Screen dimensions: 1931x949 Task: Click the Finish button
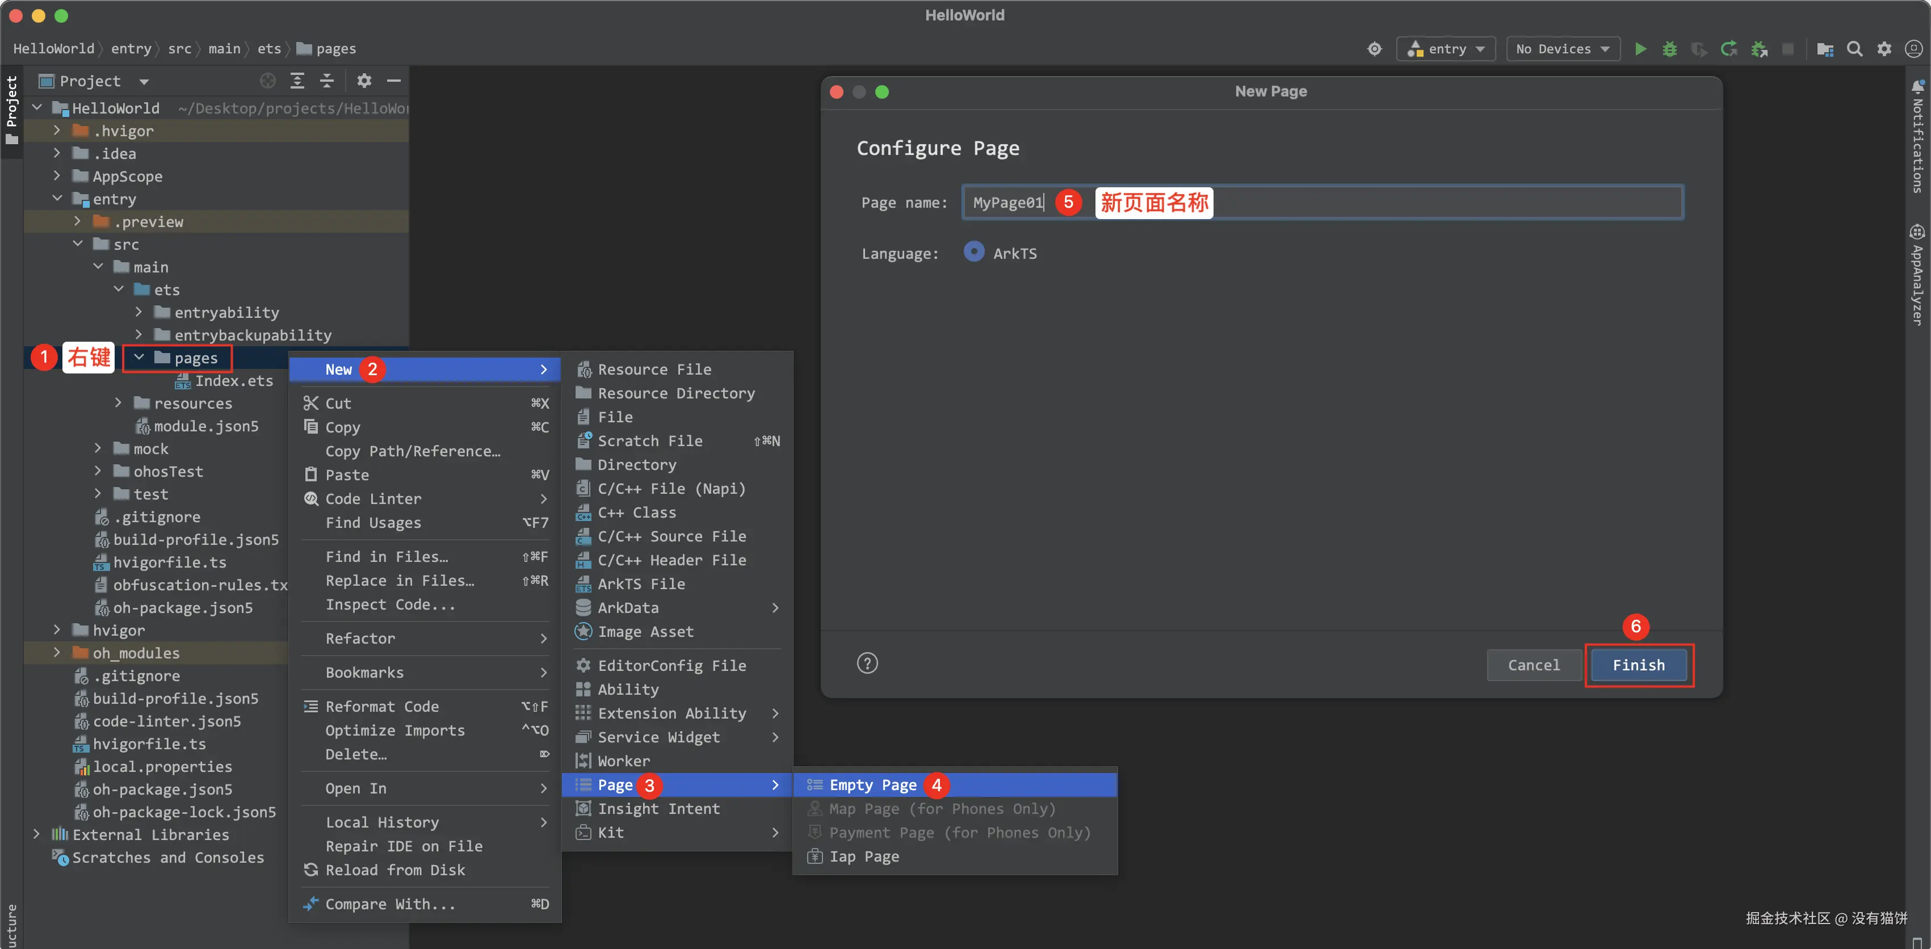[x=1638, y=665]
